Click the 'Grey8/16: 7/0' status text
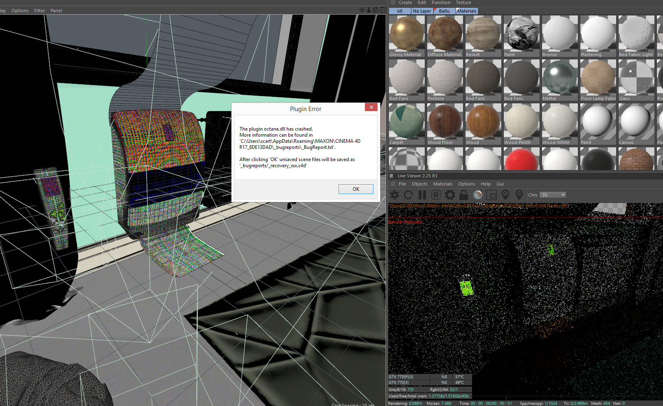Screen dimensions: 663x406 401,389
